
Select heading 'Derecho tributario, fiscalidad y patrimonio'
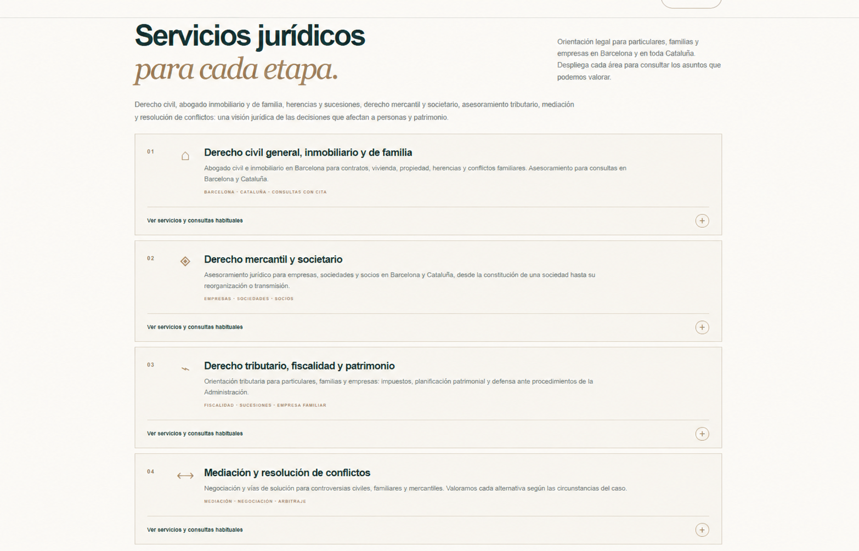pyautogui.click(x=299, y=366)
